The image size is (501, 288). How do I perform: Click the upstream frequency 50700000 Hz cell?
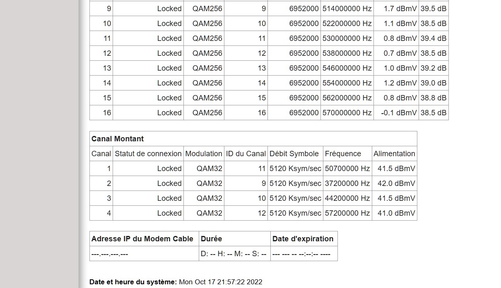(347, 169)
